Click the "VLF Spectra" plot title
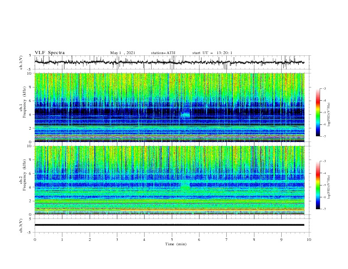The height and width of the screenshot is (269, 348). pyautogui.click(x=50, y=53)
